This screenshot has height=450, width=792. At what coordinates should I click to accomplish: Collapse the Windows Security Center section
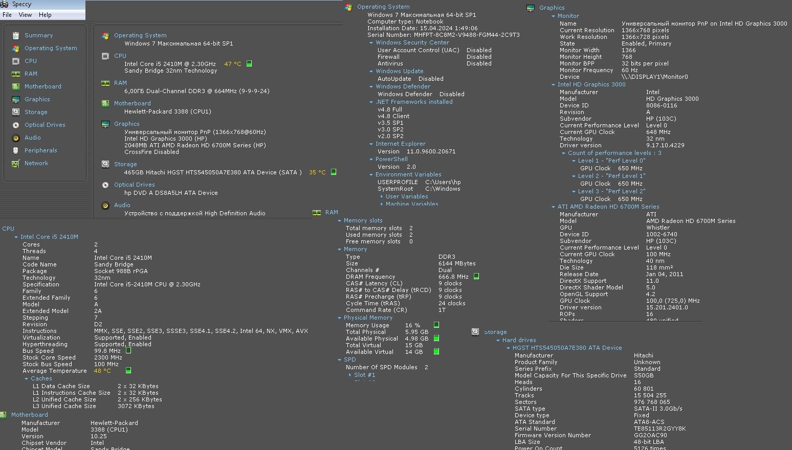(371, 43)
